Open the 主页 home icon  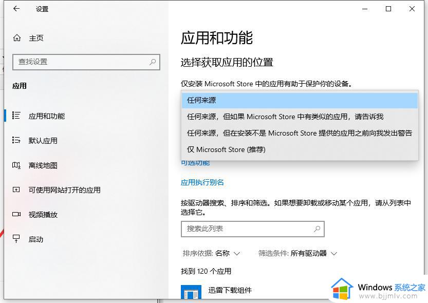[x=17, y=38]
